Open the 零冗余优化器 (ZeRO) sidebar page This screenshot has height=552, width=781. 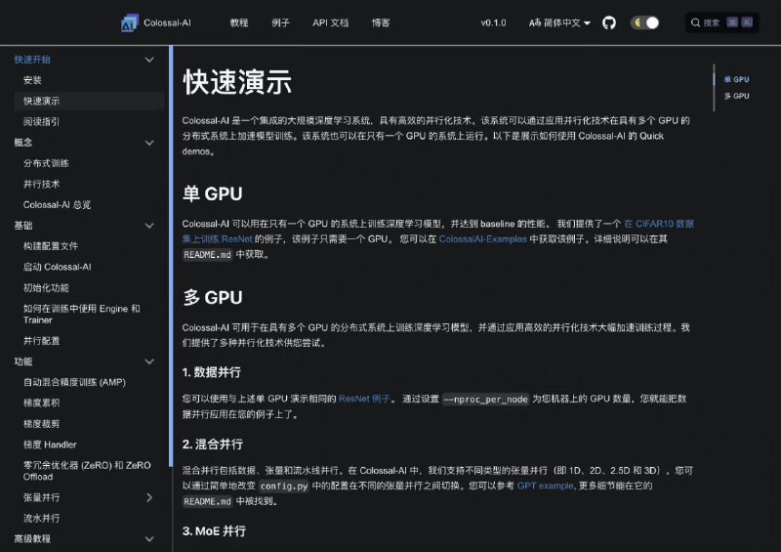click(87, 471)
